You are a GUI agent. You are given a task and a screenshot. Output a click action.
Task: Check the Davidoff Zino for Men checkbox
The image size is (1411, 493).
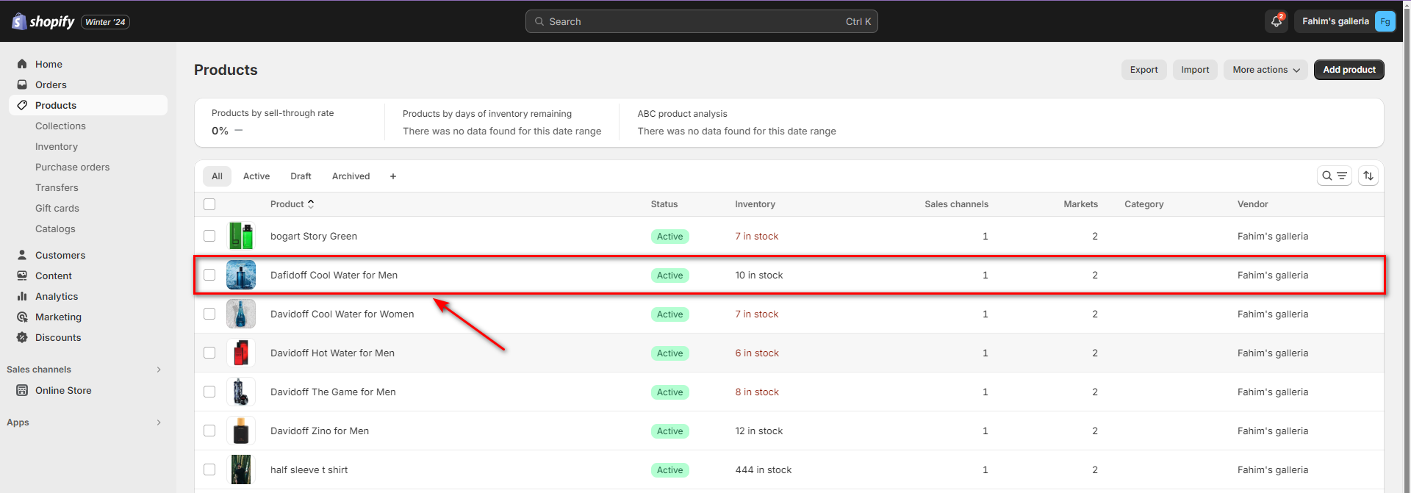point(209,431)
